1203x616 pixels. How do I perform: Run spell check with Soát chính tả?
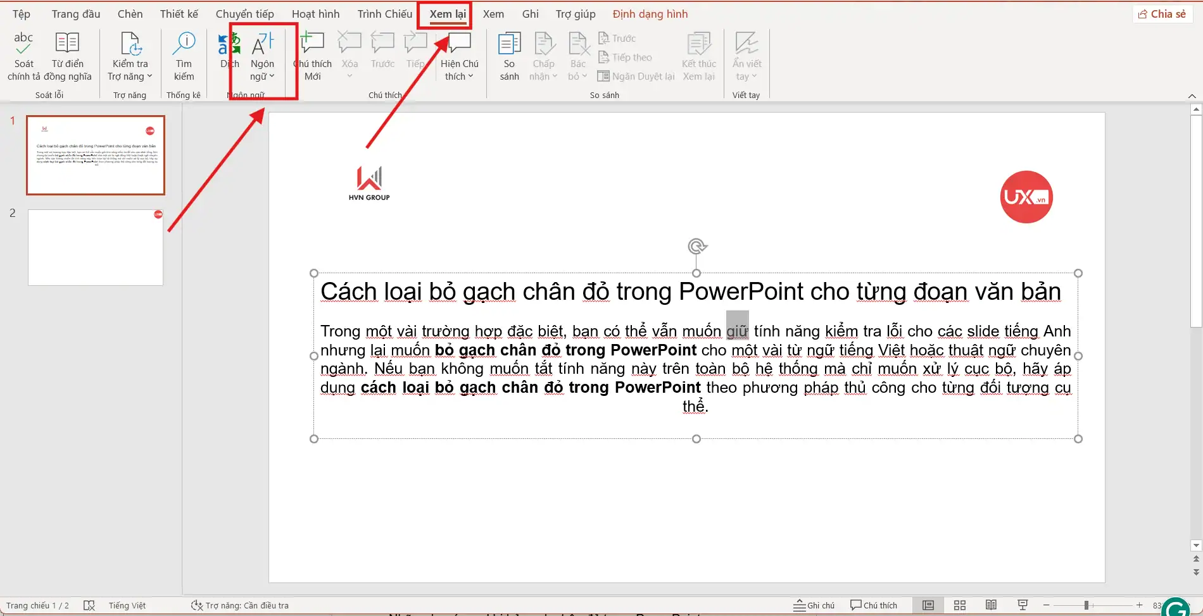pos(23,56)
